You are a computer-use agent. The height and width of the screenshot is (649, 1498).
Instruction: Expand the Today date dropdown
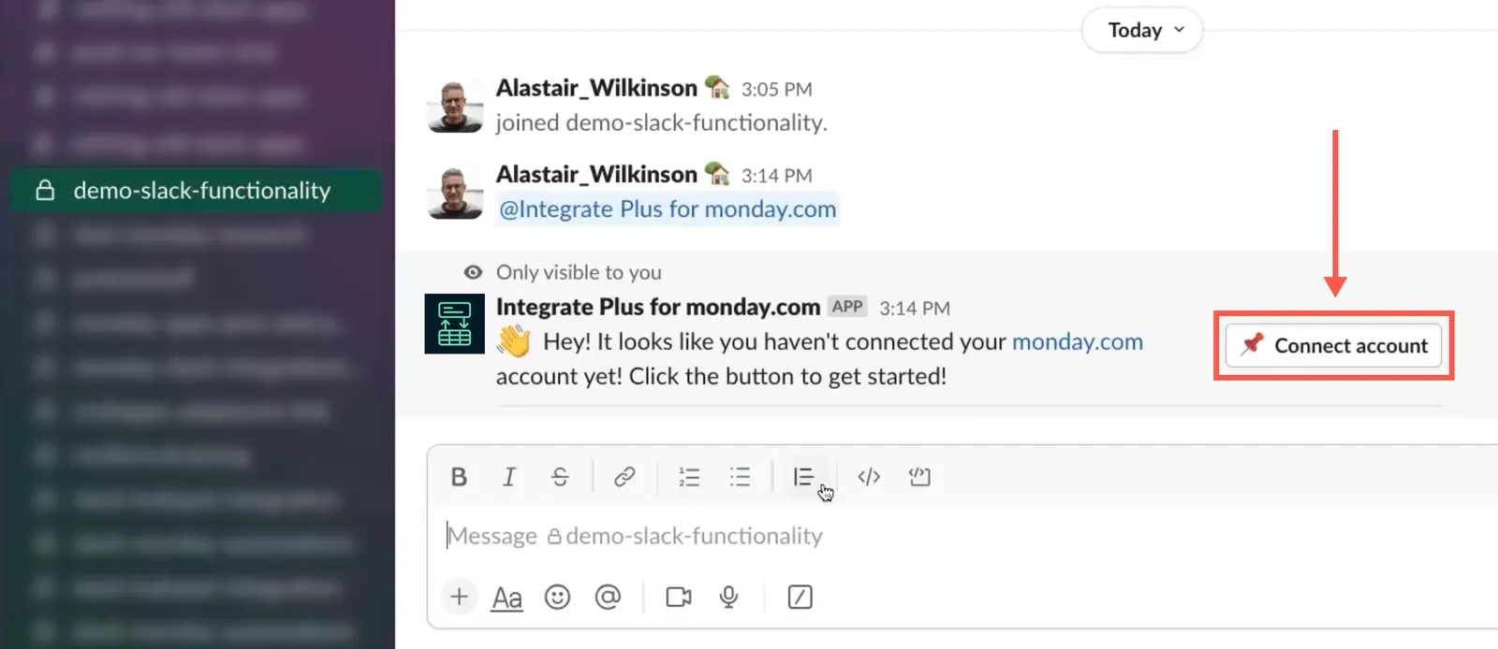(x=1142, y=30)
